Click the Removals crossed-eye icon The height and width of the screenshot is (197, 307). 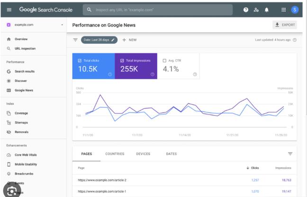(9, 132)
